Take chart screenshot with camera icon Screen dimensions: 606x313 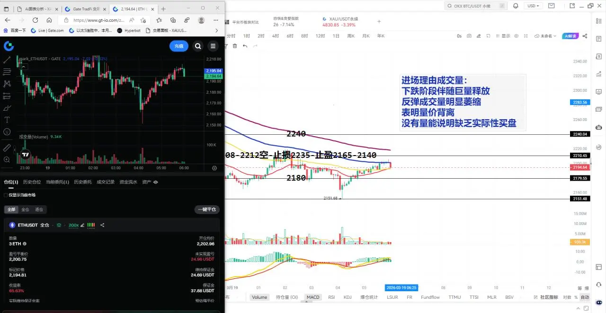(x=469, y=36)
